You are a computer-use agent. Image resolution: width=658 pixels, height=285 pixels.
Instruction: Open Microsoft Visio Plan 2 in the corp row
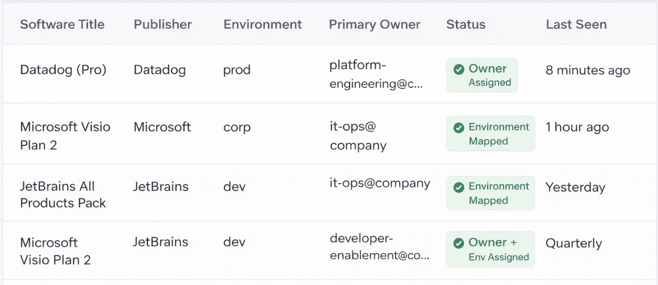(65, 136)
